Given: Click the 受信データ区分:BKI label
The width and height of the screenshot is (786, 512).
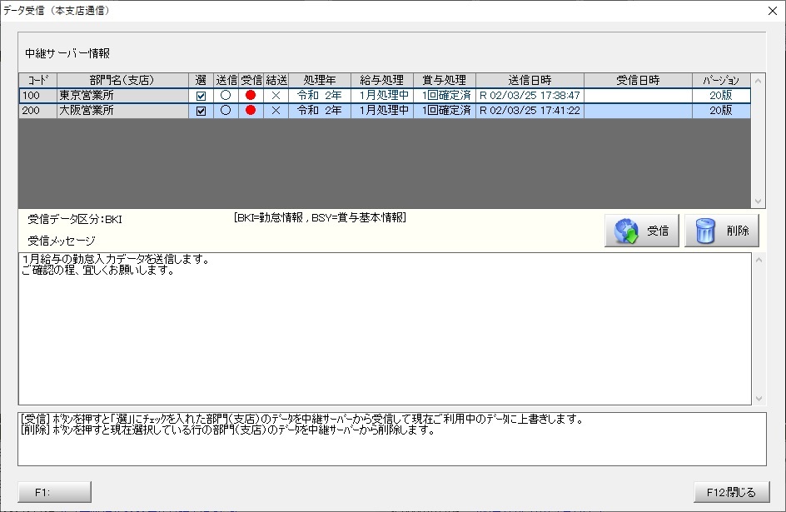Looking at the screenshot, I should point(75,219).
